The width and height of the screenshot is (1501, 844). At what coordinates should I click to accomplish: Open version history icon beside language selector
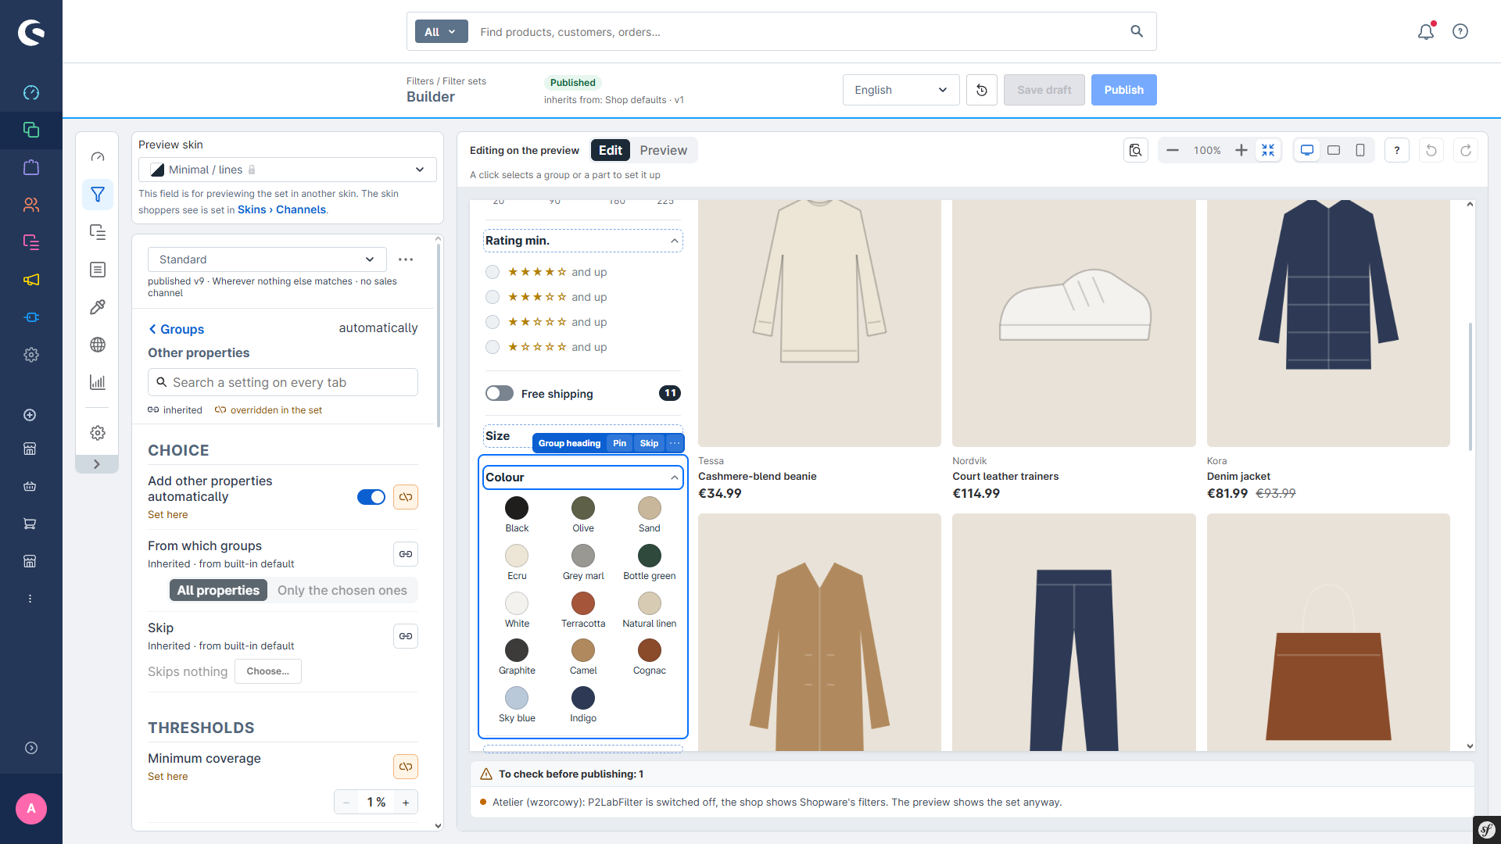click(x=982, y=90)
